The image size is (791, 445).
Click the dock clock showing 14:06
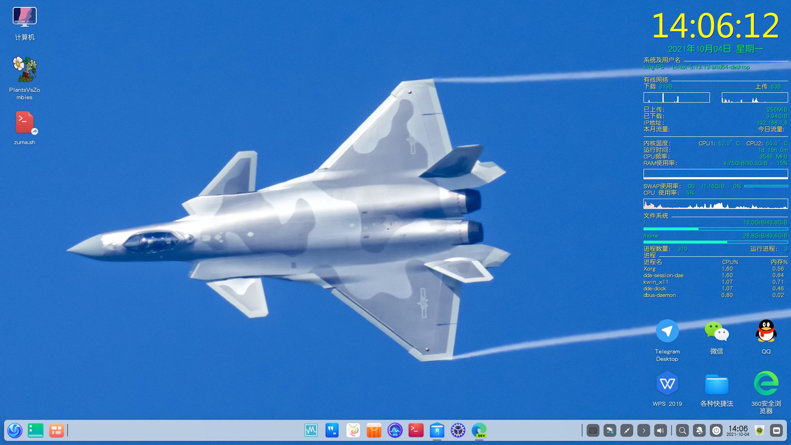[737, 431]
